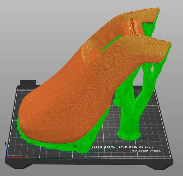
Task: Click the "by Josef Prusa" bed text
Action: click(x=146, y=151)
